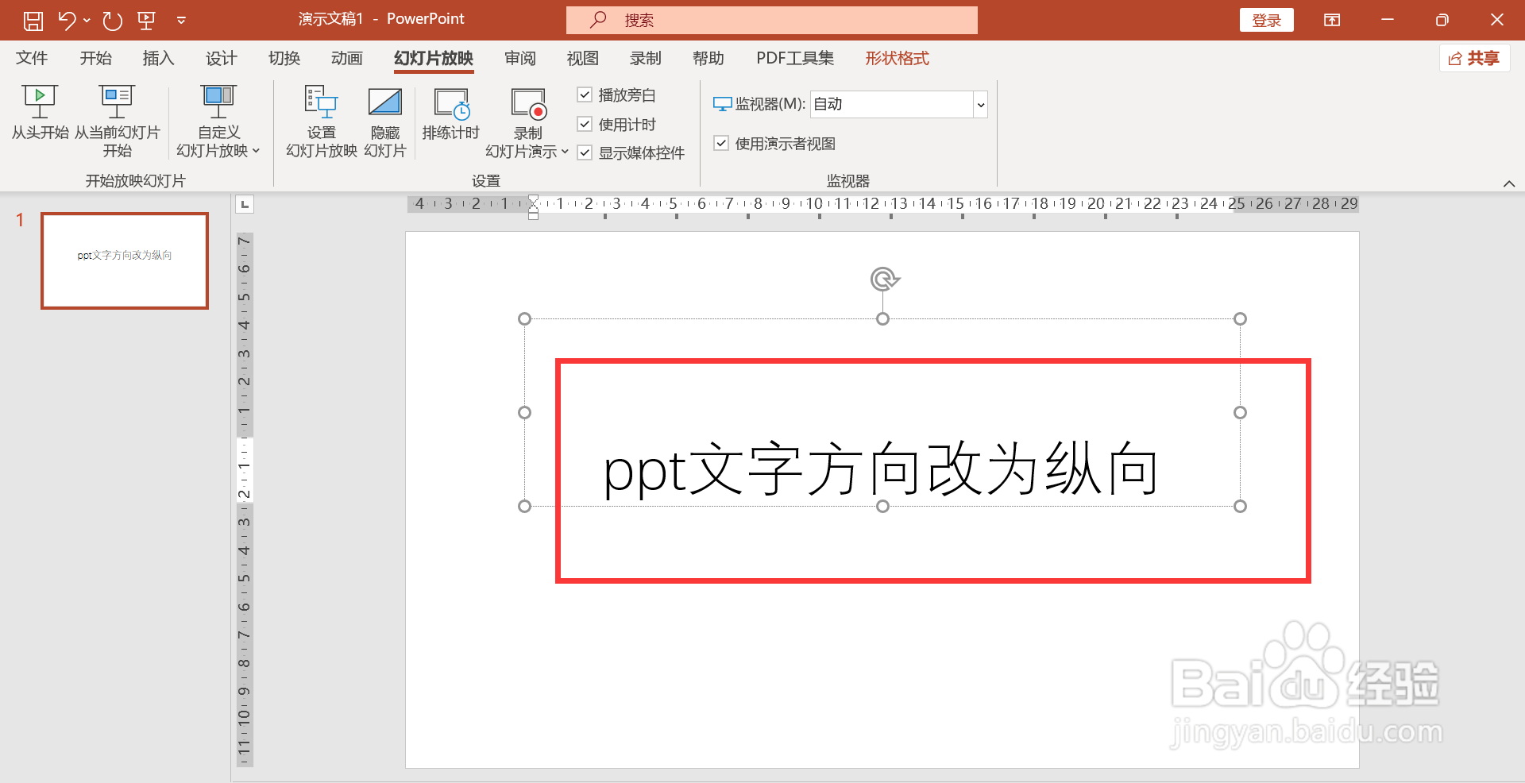The height and width of the screenshot is (783, 1525).
Task: Click the Save icon in title bar
Action: point(33,21)
